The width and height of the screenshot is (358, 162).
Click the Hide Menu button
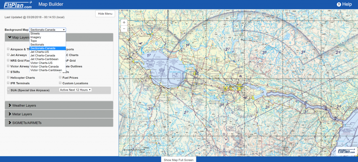coord(105,14)
